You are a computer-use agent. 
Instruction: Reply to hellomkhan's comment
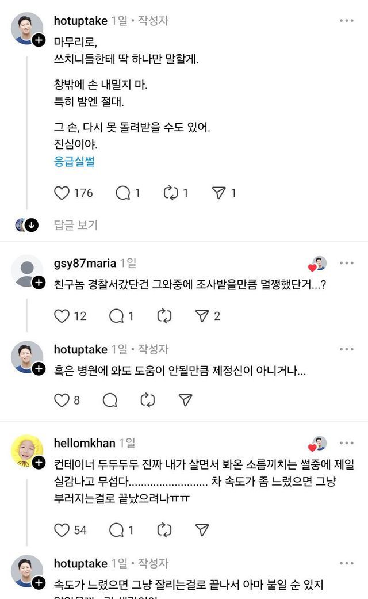(116, 529)
